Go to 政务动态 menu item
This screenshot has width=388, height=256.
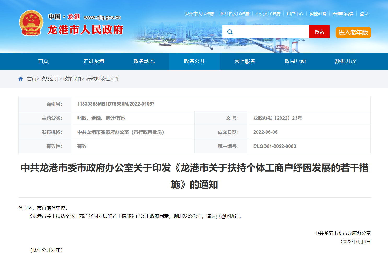[x=144, y=61]
